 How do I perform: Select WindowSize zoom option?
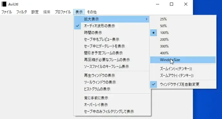point(183,60)
